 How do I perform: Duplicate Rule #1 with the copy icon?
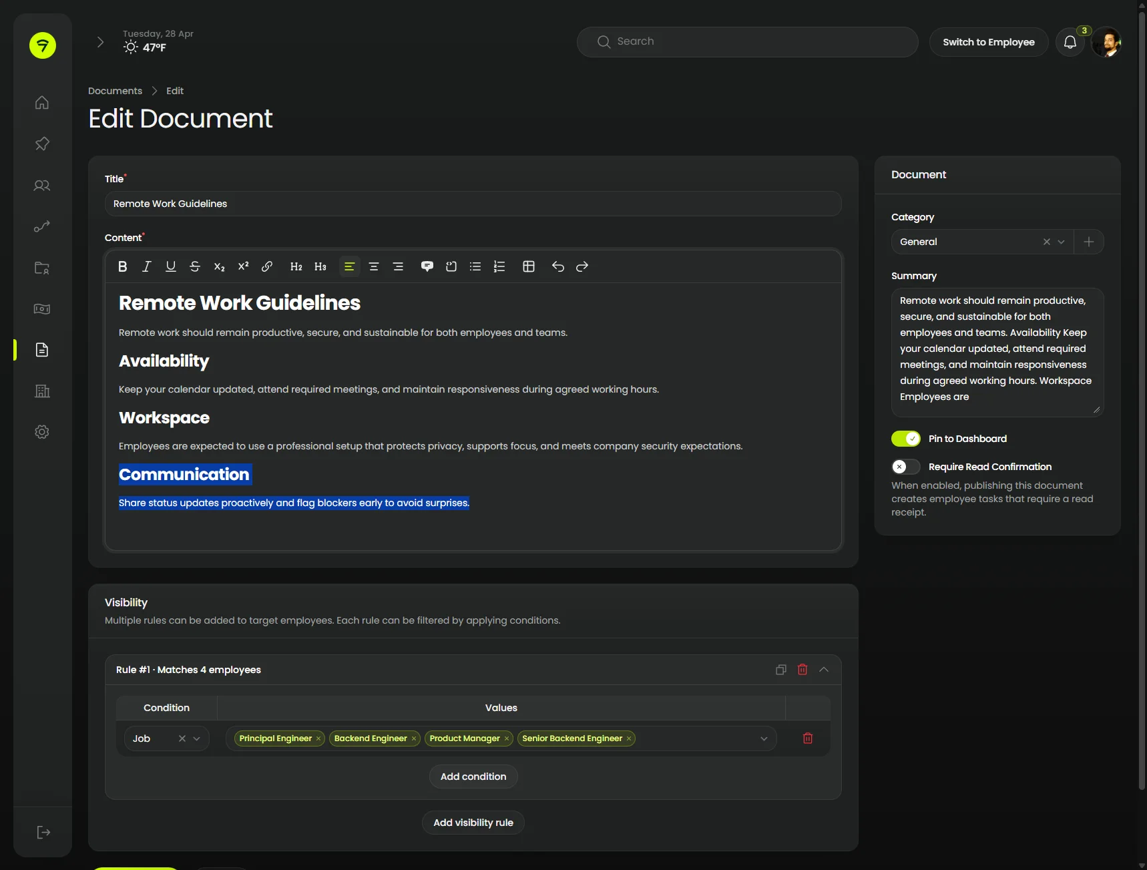pos(780,670)
